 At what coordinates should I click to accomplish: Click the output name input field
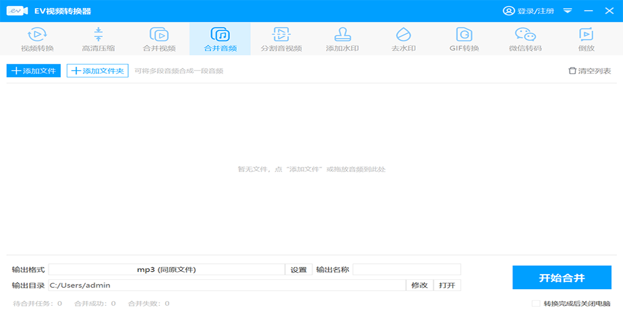408,269
